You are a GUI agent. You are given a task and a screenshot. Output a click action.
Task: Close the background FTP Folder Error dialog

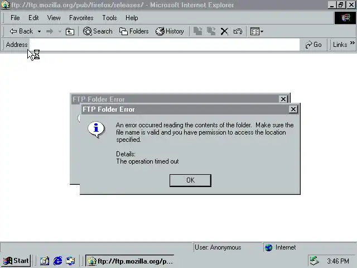tap(283, 99)
